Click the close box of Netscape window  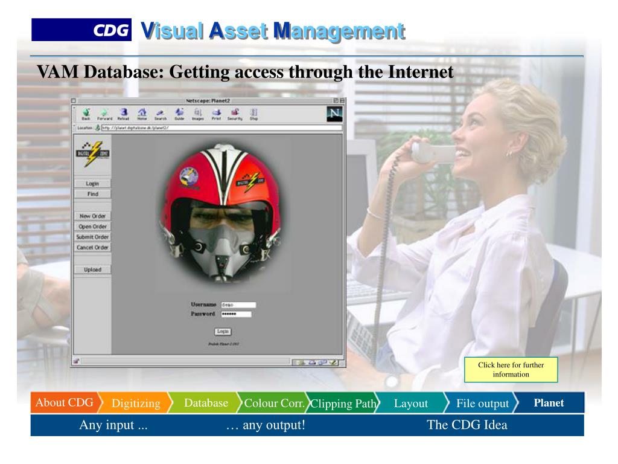click(x=74, y=101)
